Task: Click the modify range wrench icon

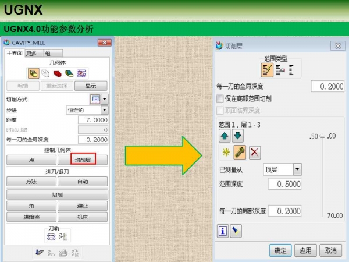Action: (240, 153)
